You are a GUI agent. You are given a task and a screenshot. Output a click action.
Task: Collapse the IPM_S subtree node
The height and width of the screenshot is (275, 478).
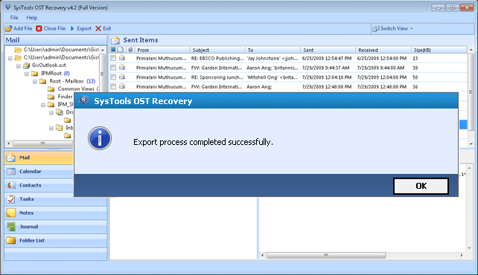[43, 105]
